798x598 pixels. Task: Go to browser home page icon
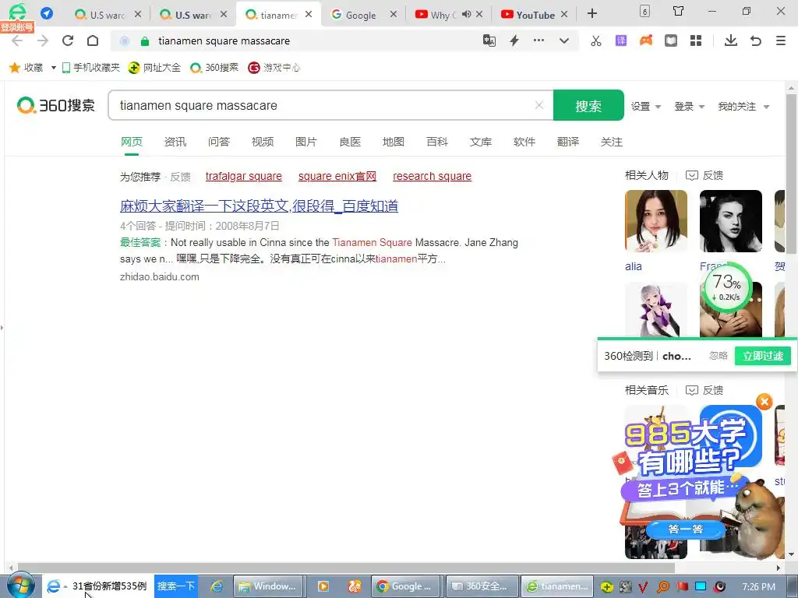pyautogui.click(x=93, y=40)
